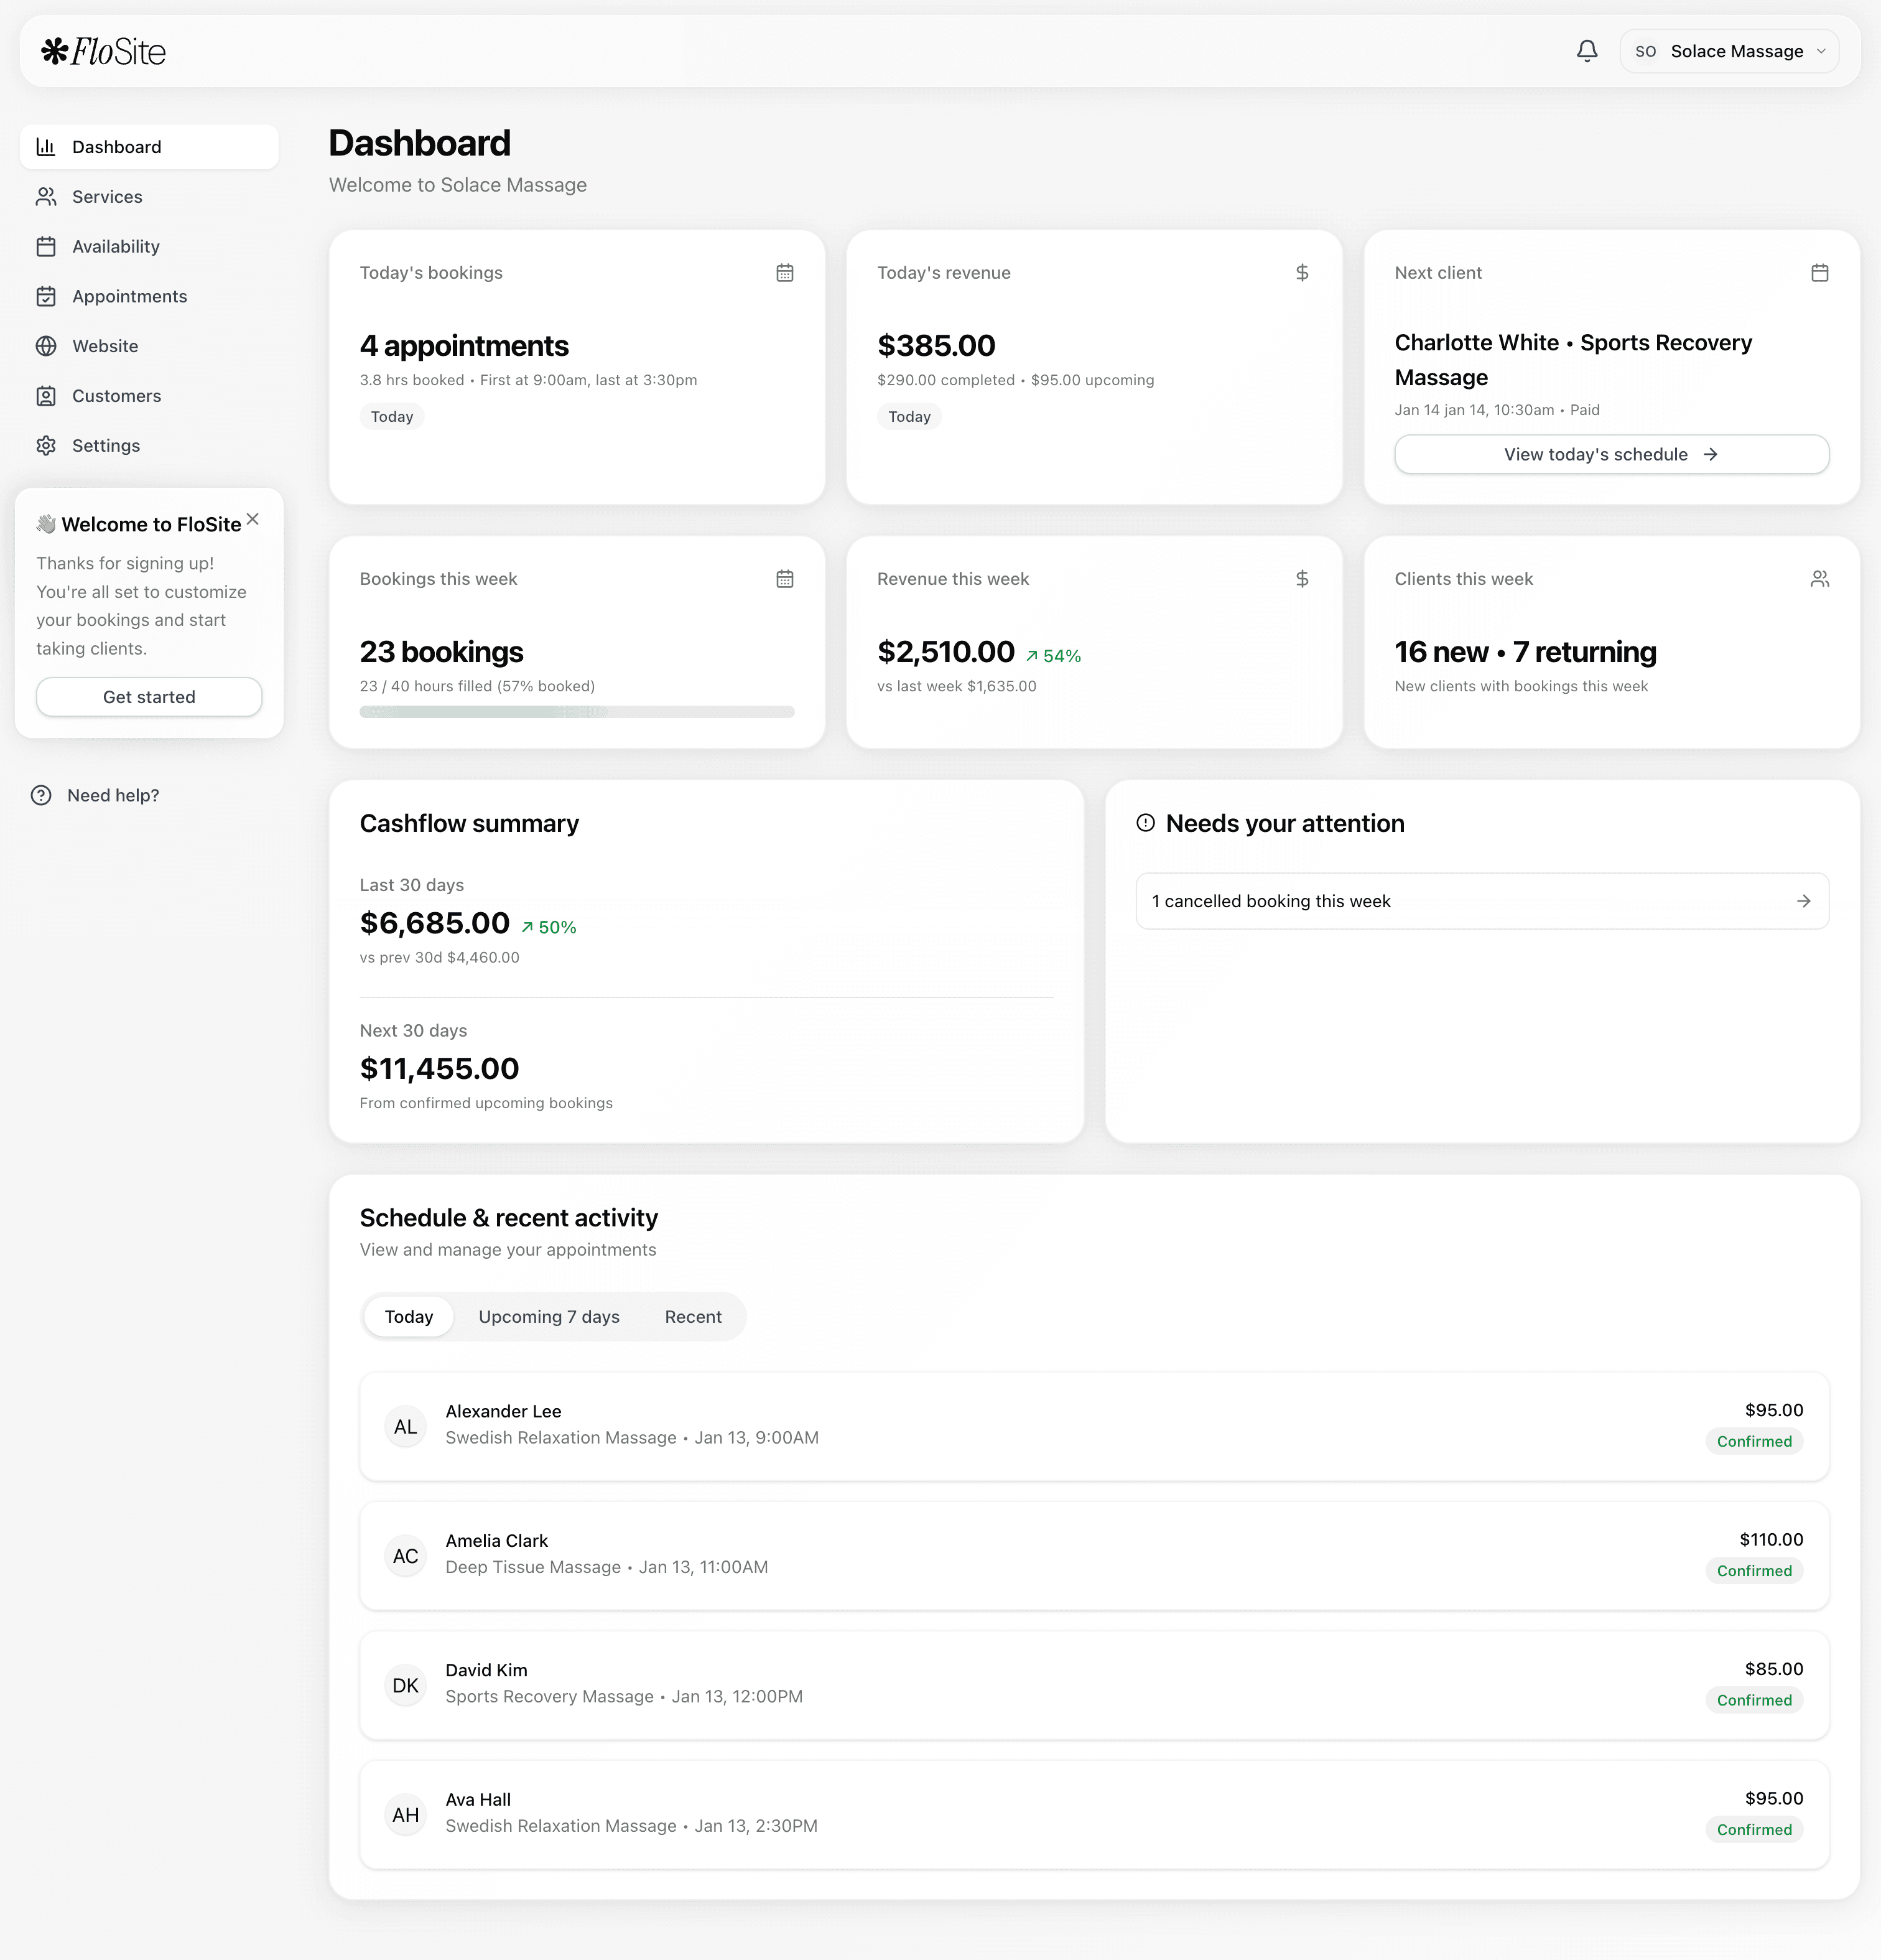Click the Need help question mark icon
The width and height of the screenshot is (1881, 1960).
41,794
